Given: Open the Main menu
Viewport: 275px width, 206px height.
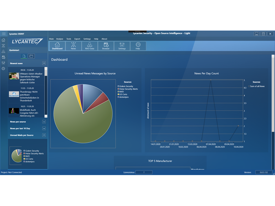Looking at the screenshot, I should pos(51,39).
